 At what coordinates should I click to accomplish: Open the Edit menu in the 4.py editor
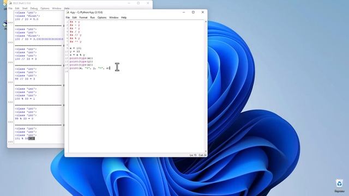click(74, 17)
